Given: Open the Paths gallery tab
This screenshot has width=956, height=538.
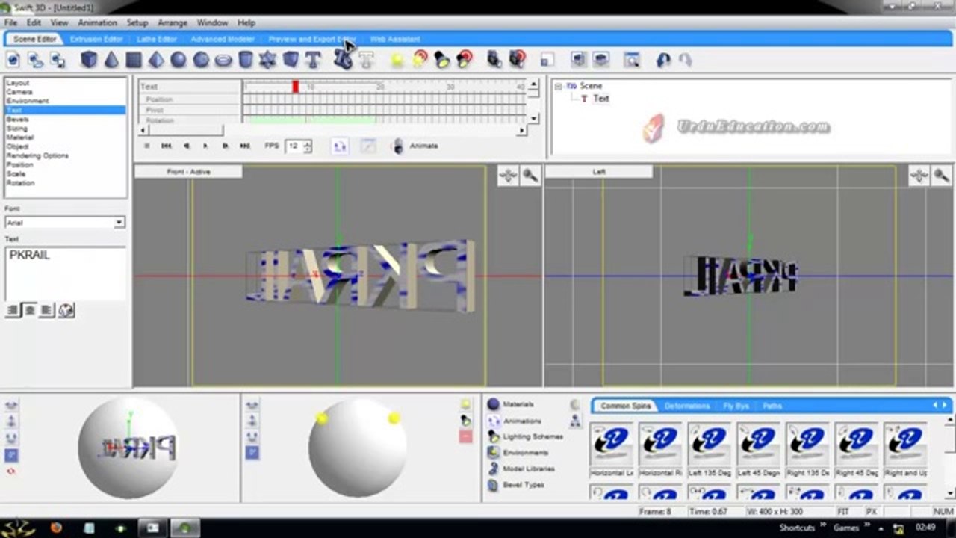Looking at the screenshot, I should (x=772, y=406).
